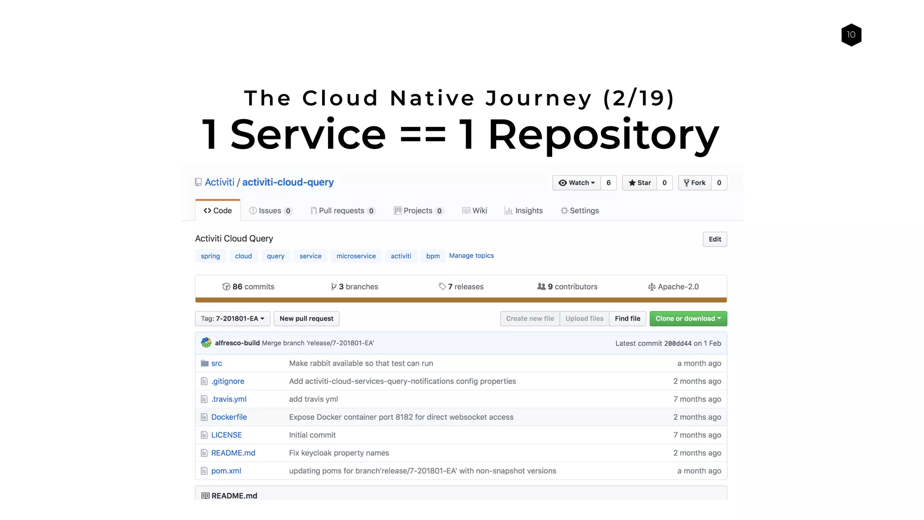Select the spring topic tag
This screenshot has height=520, width=924.
(x=210, y=256)
